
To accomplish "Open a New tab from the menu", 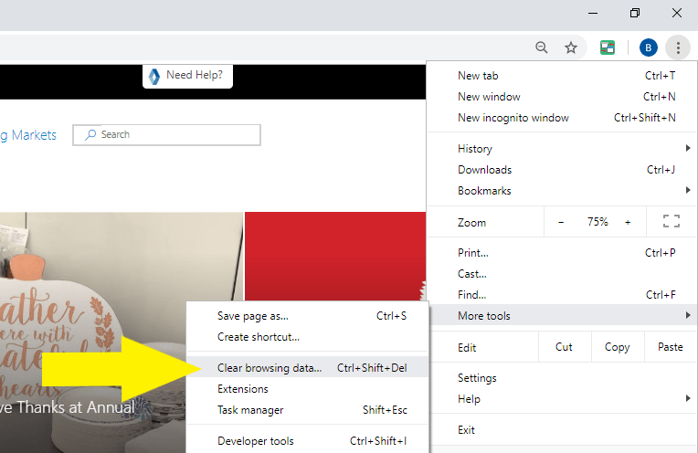I will (562, 76).
